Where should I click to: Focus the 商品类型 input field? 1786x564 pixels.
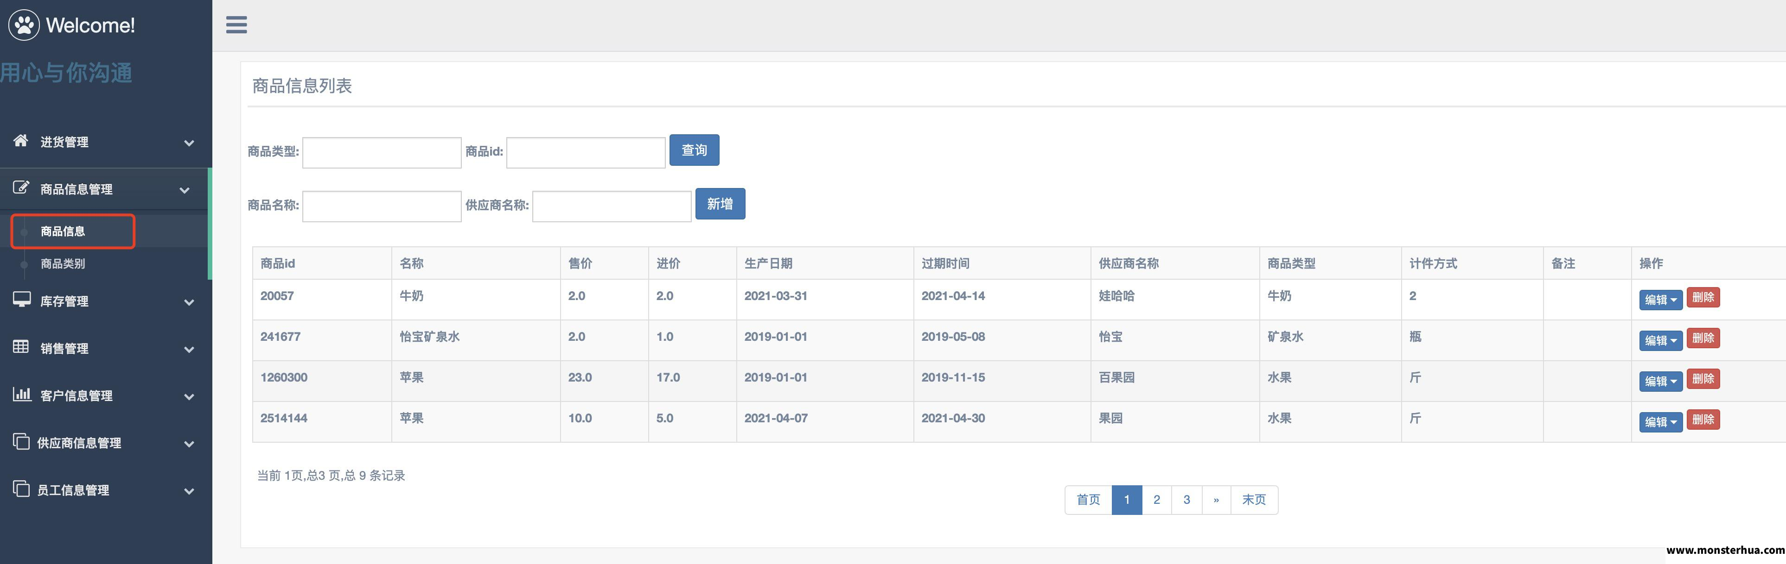[382, 152]
